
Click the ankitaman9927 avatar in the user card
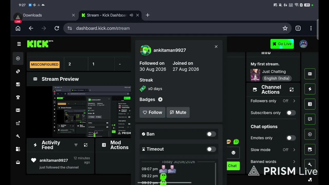pos(145,50)
